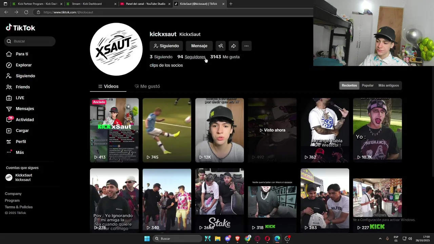The image size is (434, 244).
Task: Click the XSAUT profile avatar
Action: coord(116,49)
